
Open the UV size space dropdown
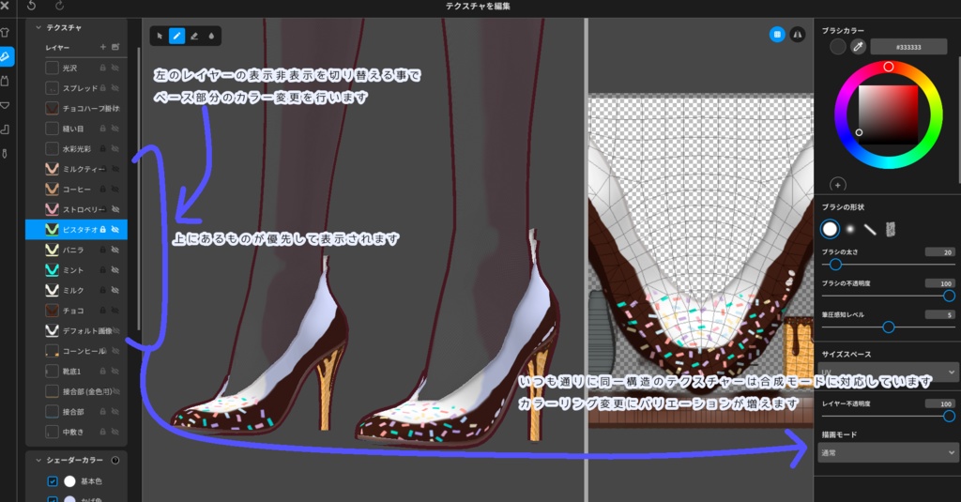[x=889, y=373]
